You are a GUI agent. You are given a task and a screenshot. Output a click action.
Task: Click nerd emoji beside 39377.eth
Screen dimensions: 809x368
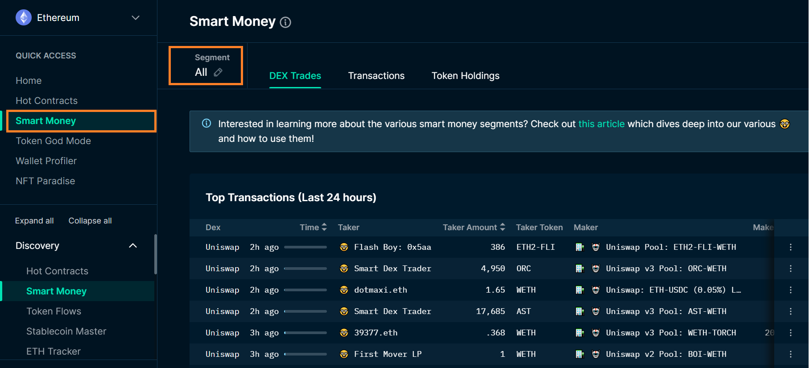coord(344,333)
